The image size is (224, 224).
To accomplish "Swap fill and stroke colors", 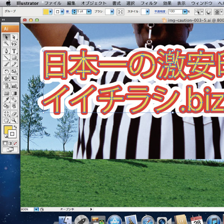I will pyautogui.click(x=15, y=127).
